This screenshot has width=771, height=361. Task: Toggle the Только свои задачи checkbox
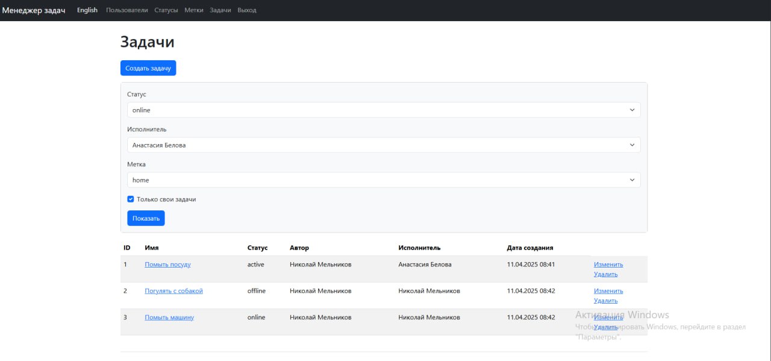click(131, 199)
